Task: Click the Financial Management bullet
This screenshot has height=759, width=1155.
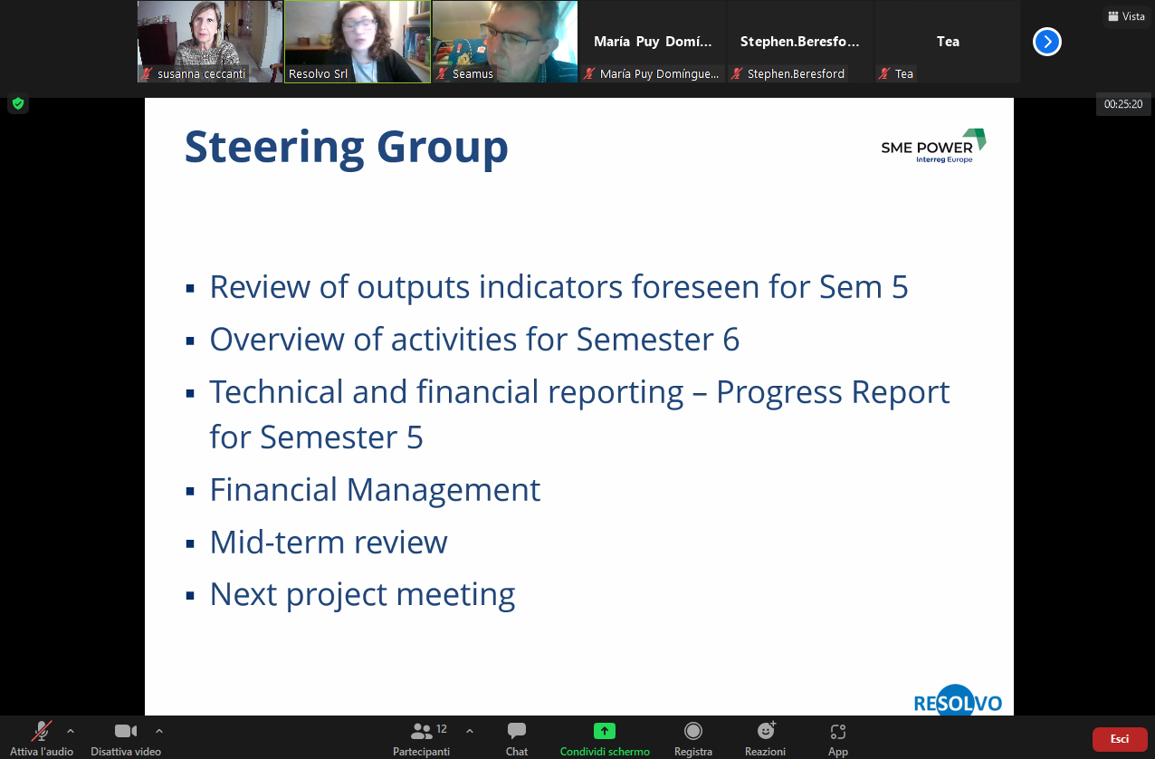Action: 375,489
